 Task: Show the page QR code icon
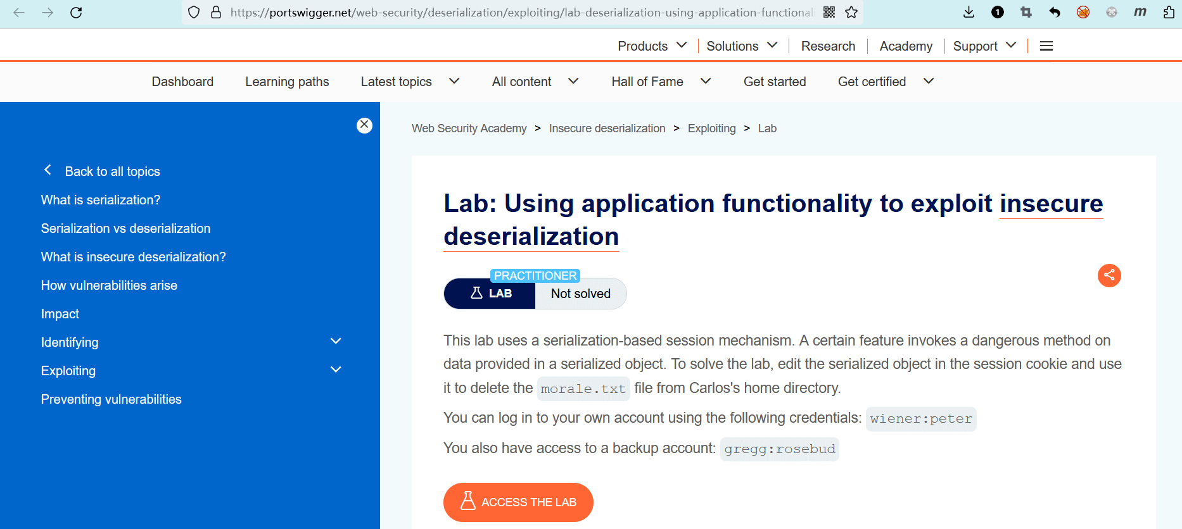[829, 13]
